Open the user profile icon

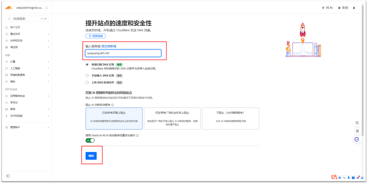pyautogui.click(x=354, y=8)
